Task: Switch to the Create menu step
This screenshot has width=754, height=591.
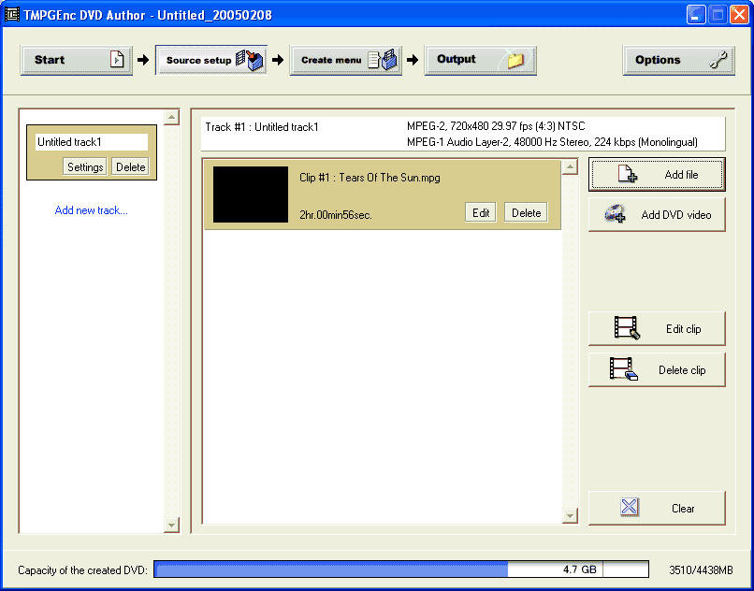Action: 346,60
